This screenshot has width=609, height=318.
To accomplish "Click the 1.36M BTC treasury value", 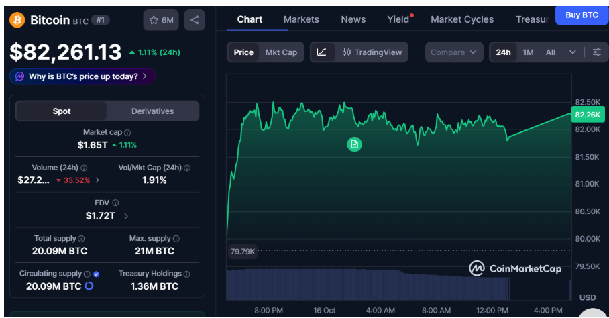I will [x=154, y=286].
